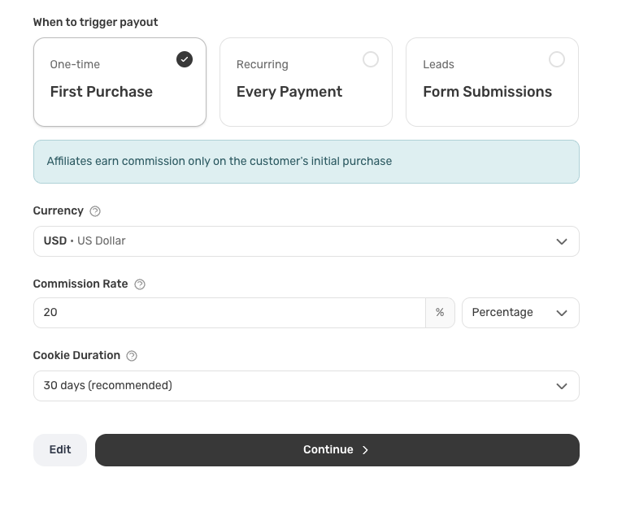Click the commission rate field showing 20

pyautogui.click(x=228, y=313)
